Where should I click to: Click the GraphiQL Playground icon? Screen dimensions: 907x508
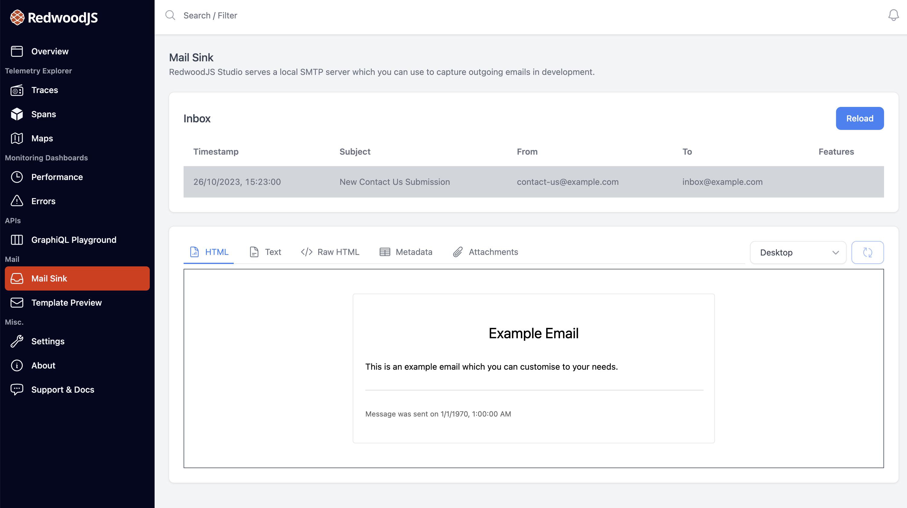coord(18,240)
